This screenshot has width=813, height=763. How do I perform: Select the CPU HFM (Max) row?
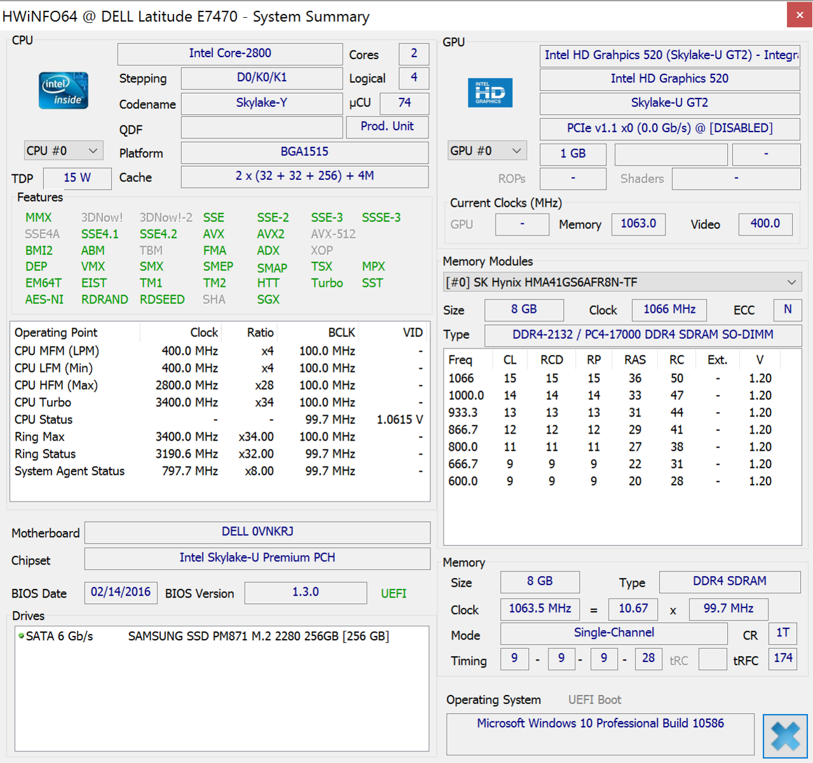pos(219,385)
